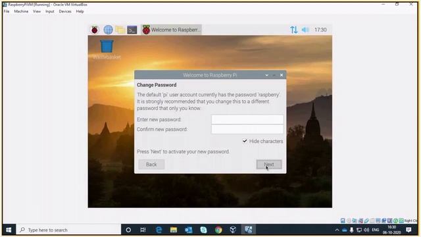Viewport: 421px width, 237px height.
Task: Click the Next button
Action: point(269,165)
